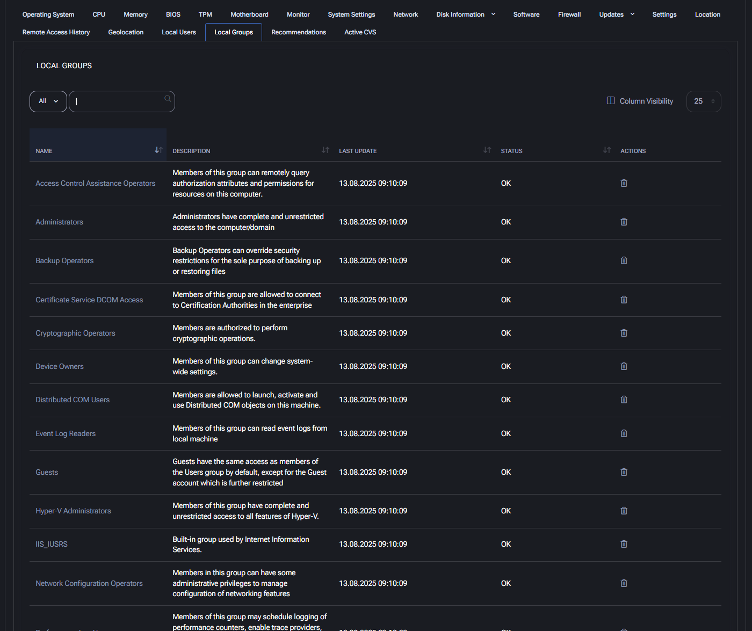The width and height of the screenshot is (752, 631).
Task: Click trash icon for Device Owners
Action: click(x=624, y=366)
